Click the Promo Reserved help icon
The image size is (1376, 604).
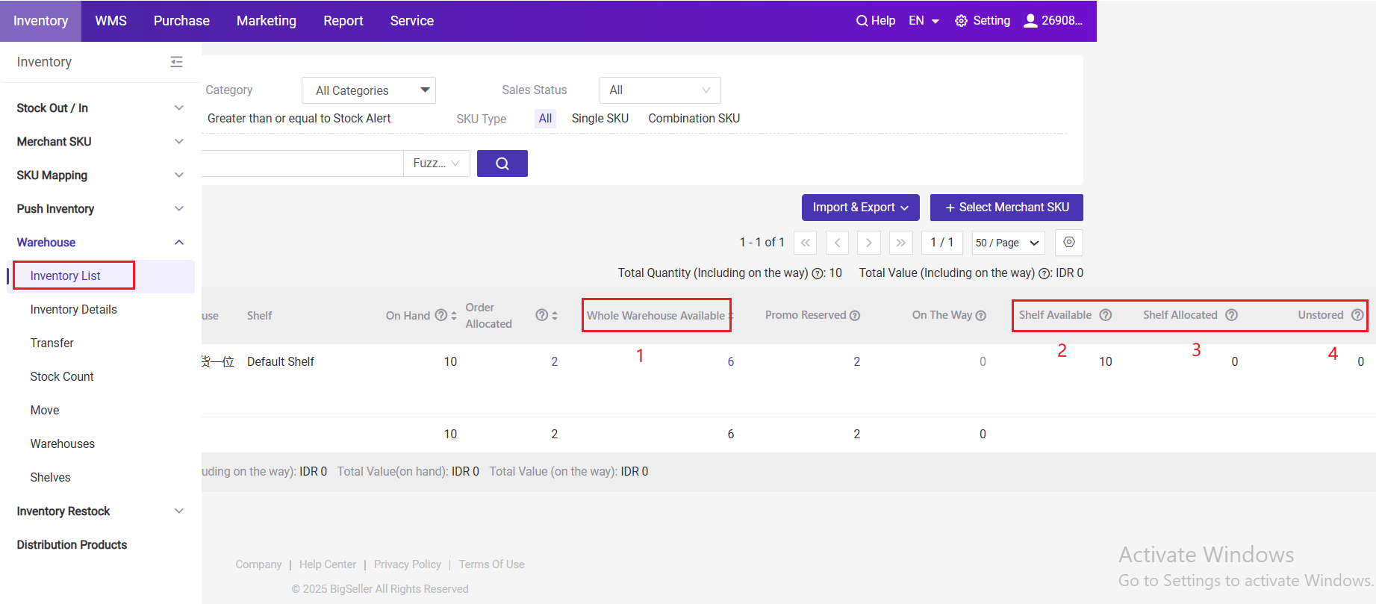coord(855,316)
